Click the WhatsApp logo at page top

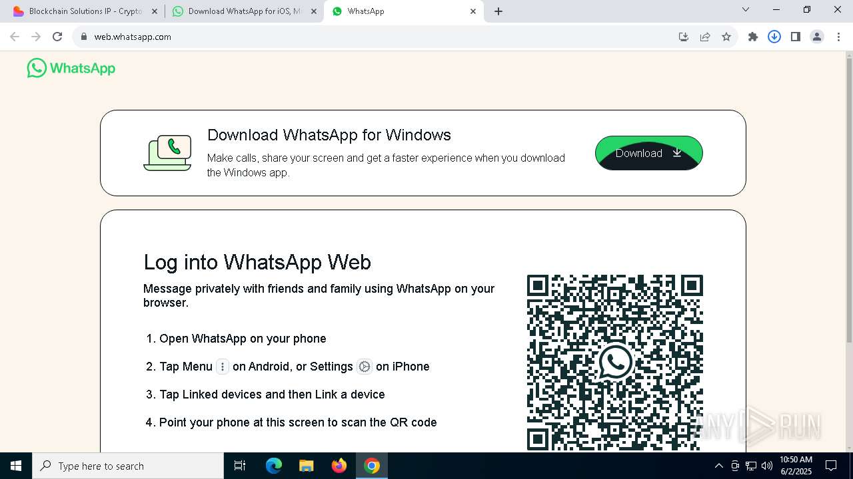pyautogui.click(x=71, y=68)
